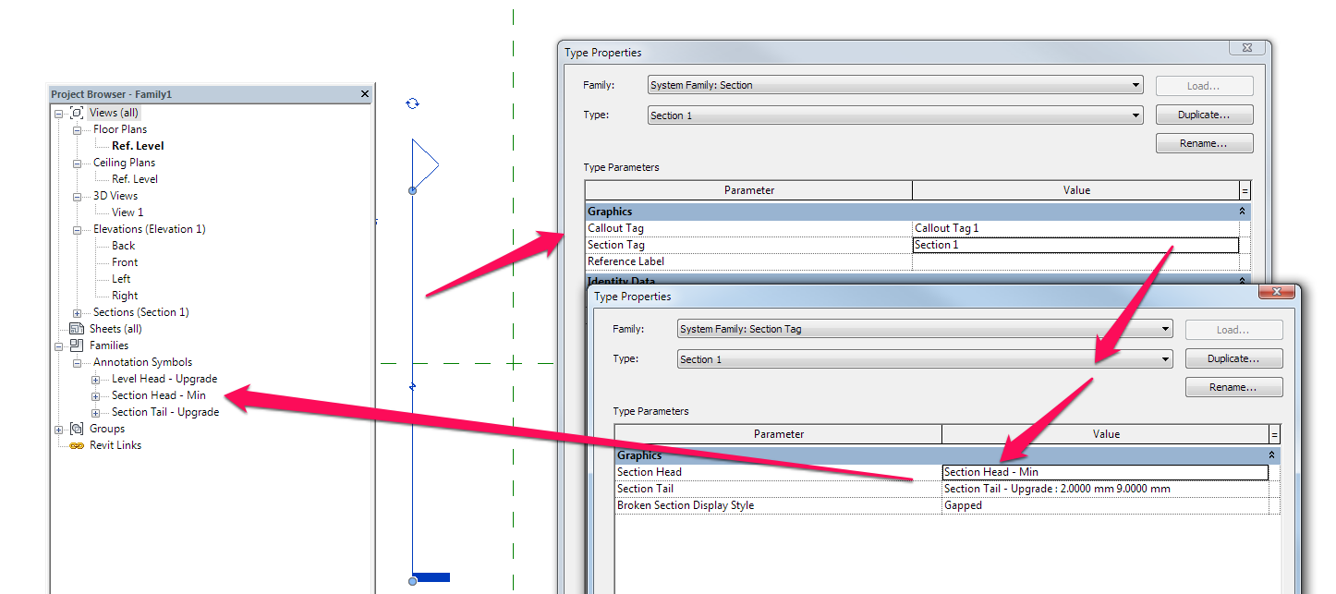
Task: Expand Section Tail - Upgrade family
Action: tap(96, 413)
